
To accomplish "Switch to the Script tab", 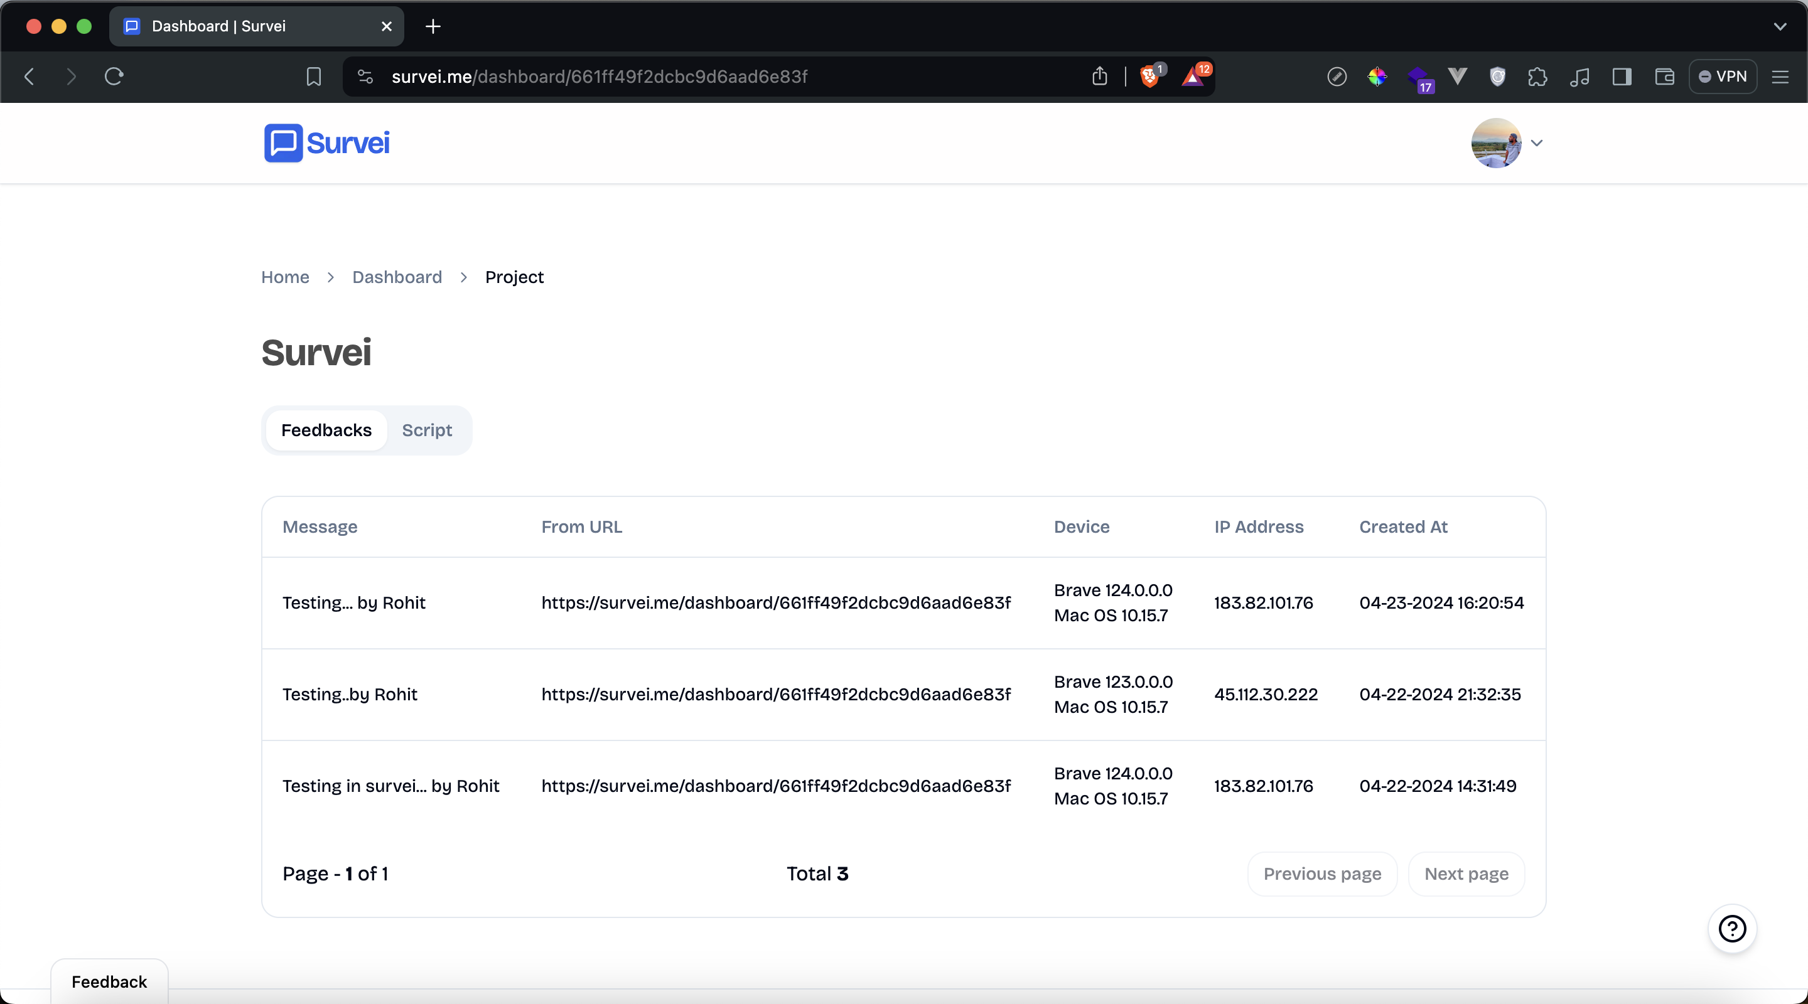I will pyautogui.click(x=427, y=430).
